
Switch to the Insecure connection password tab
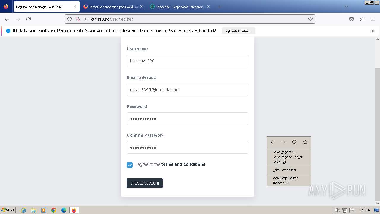coord(113,7)
